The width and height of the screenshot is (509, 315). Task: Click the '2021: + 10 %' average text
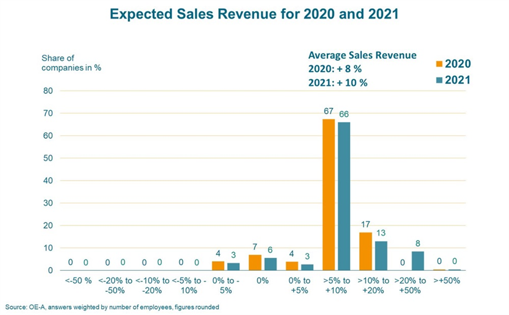pos(338,83)
